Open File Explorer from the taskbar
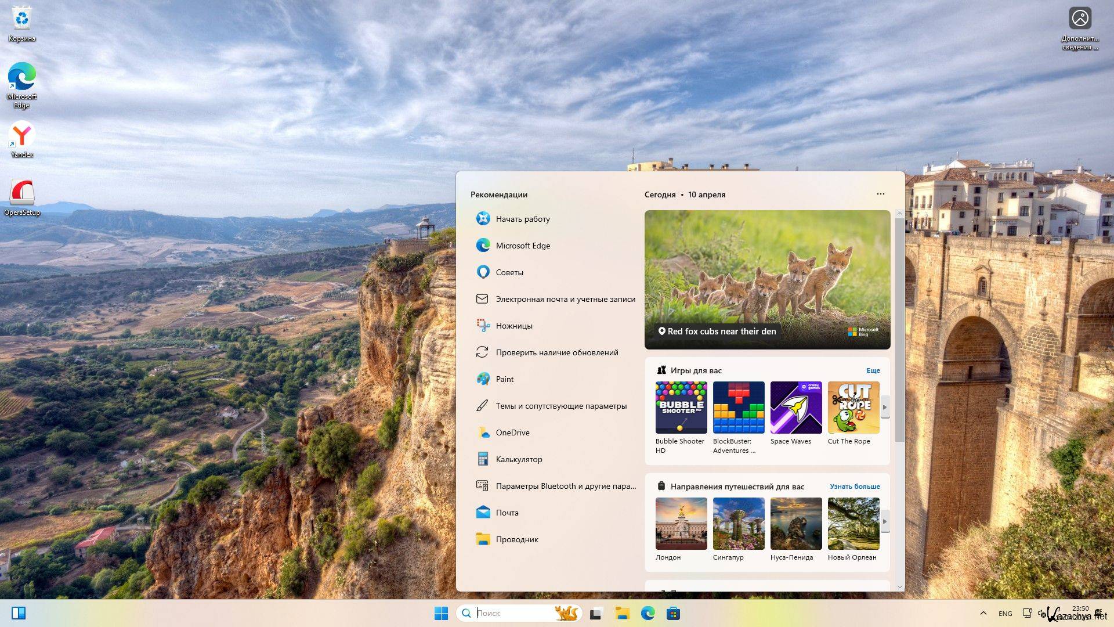Image resolution: width=1114 pixels, height=627 pixels. click(x=622, y=613)
